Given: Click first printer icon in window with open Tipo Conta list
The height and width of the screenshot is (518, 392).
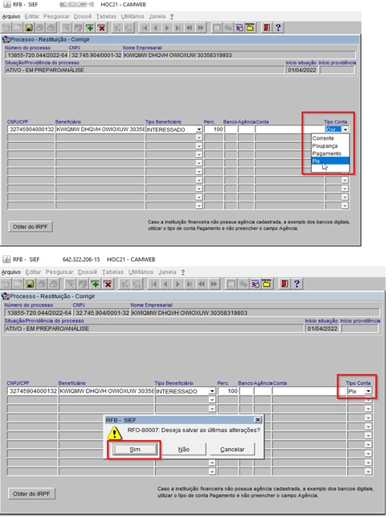Looking at the screenshot, I should pyautogui.click(x=40, y=28).
